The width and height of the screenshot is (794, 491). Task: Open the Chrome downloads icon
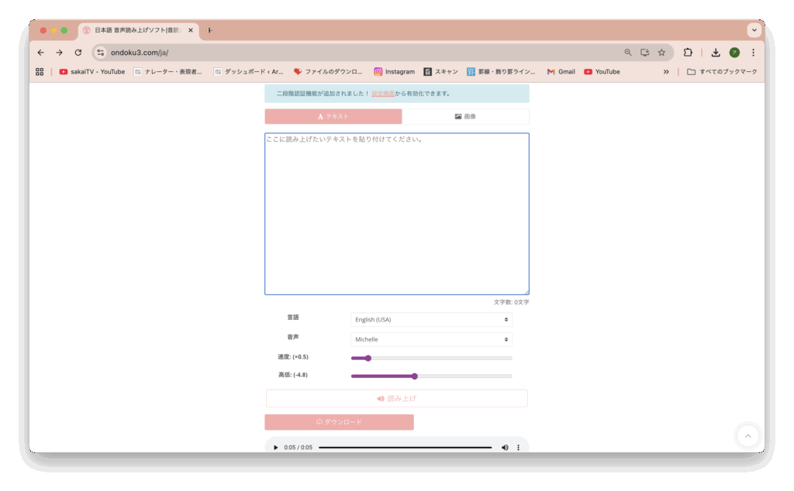(x=716, y=53)
